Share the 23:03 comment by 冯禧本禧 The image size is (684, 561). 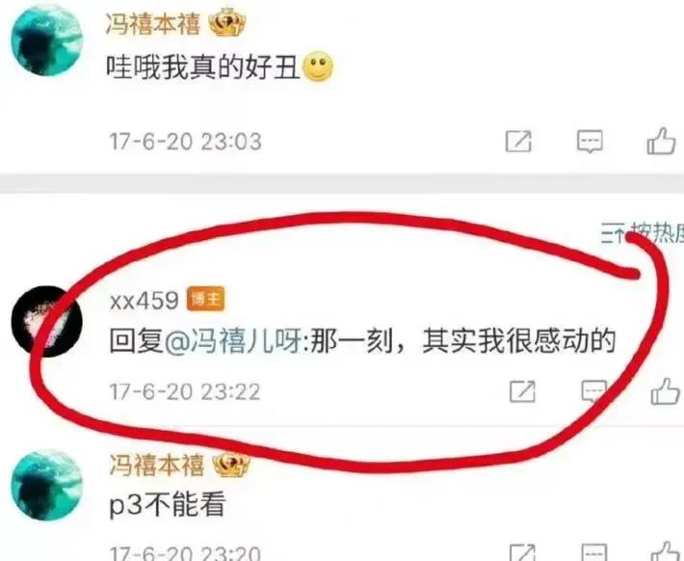click(x=518, y=141)
